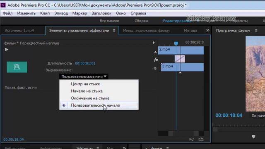Open the Информация panel tab
The image size is (265, 149).
click(x=51, y=148)
